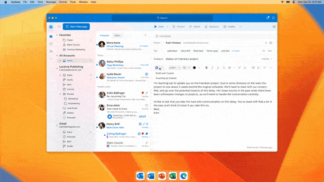Select Draft with Copilot option

pos(165,73)
